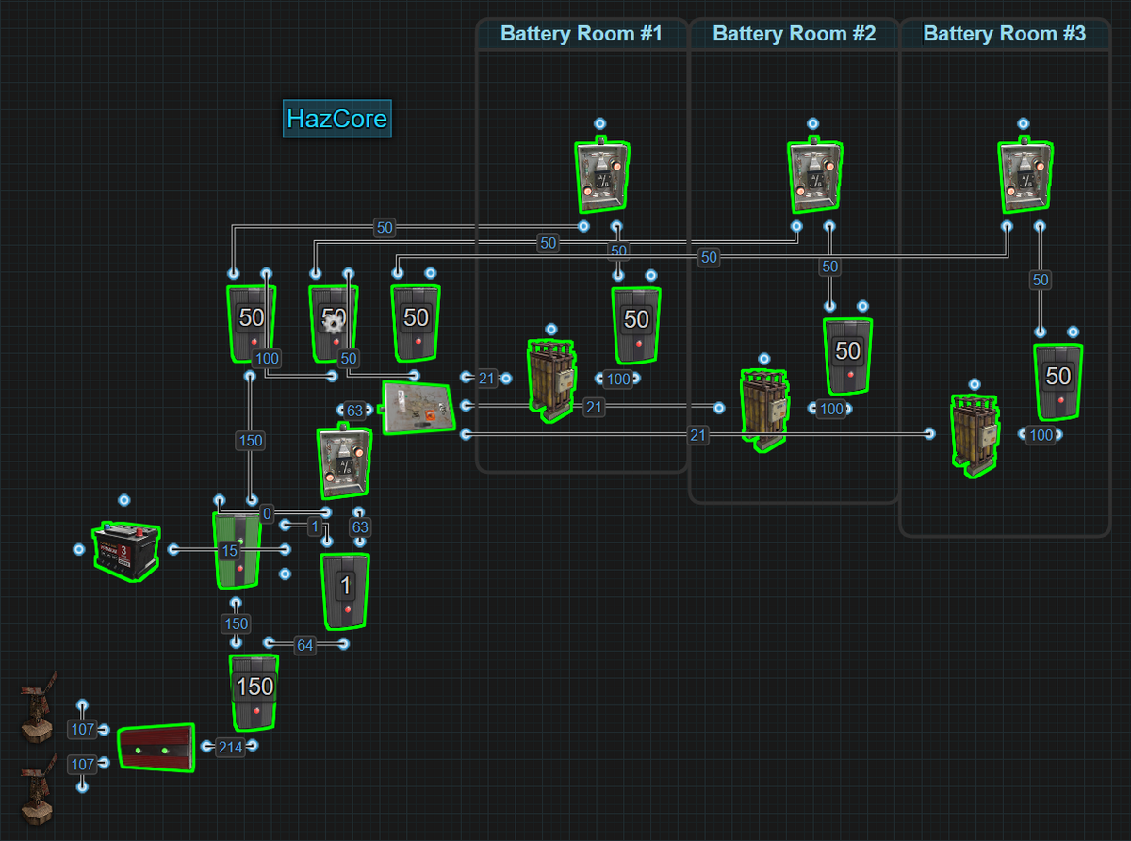Click the 100 label below leftmost HazCore branch
Viewport: 1131px width, 841px height.
click(x=267, y=358)
